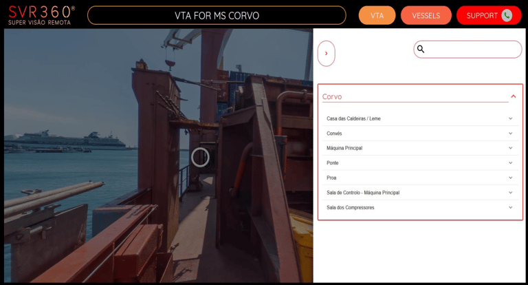Select the Corvo vessel heading
Viewport: 528px width, 285px height.
[332, 97]
